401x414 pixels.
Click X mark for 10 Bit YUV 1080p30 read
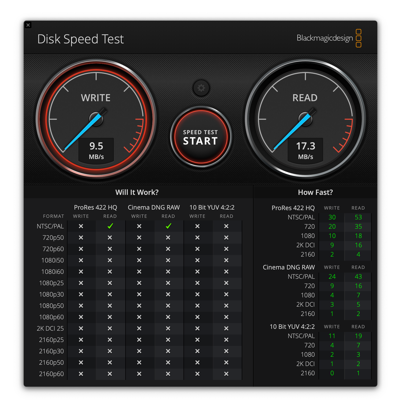click(x=226, y=294)
